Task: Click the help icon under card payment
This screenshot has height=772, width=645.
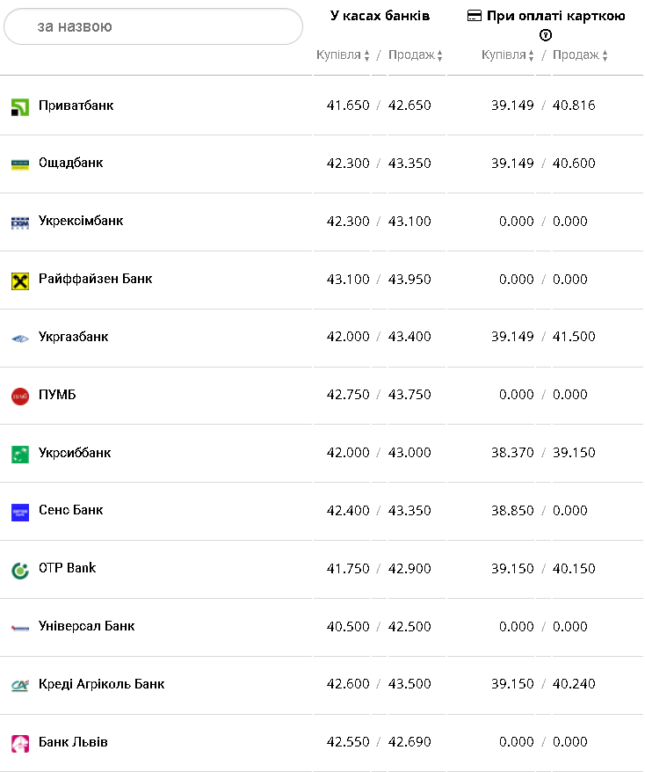Action: pos(546,35)
